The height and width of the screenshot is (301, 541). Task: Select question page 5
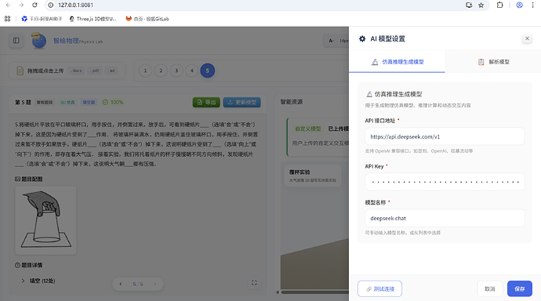point(207,71)
